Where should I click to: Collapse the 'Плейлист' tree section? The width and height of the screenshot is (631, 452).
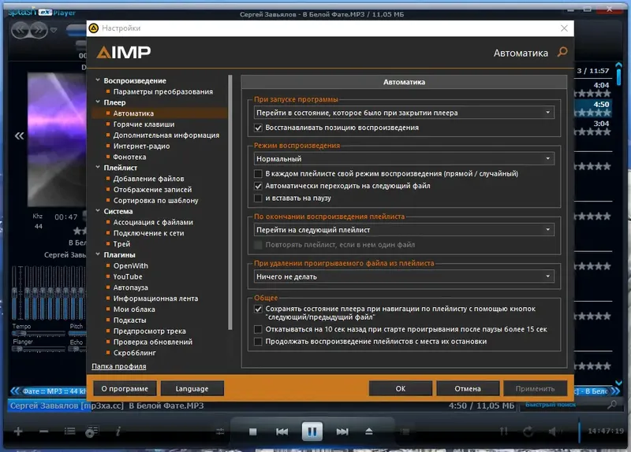pos(98,167)
